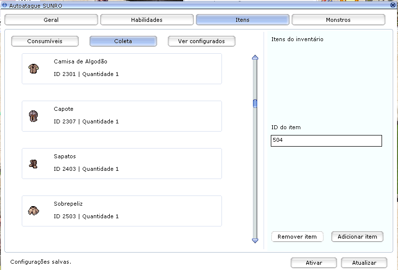Open the Ver configurados list
This screenshot has width=398, height=270.
[201, 41]
